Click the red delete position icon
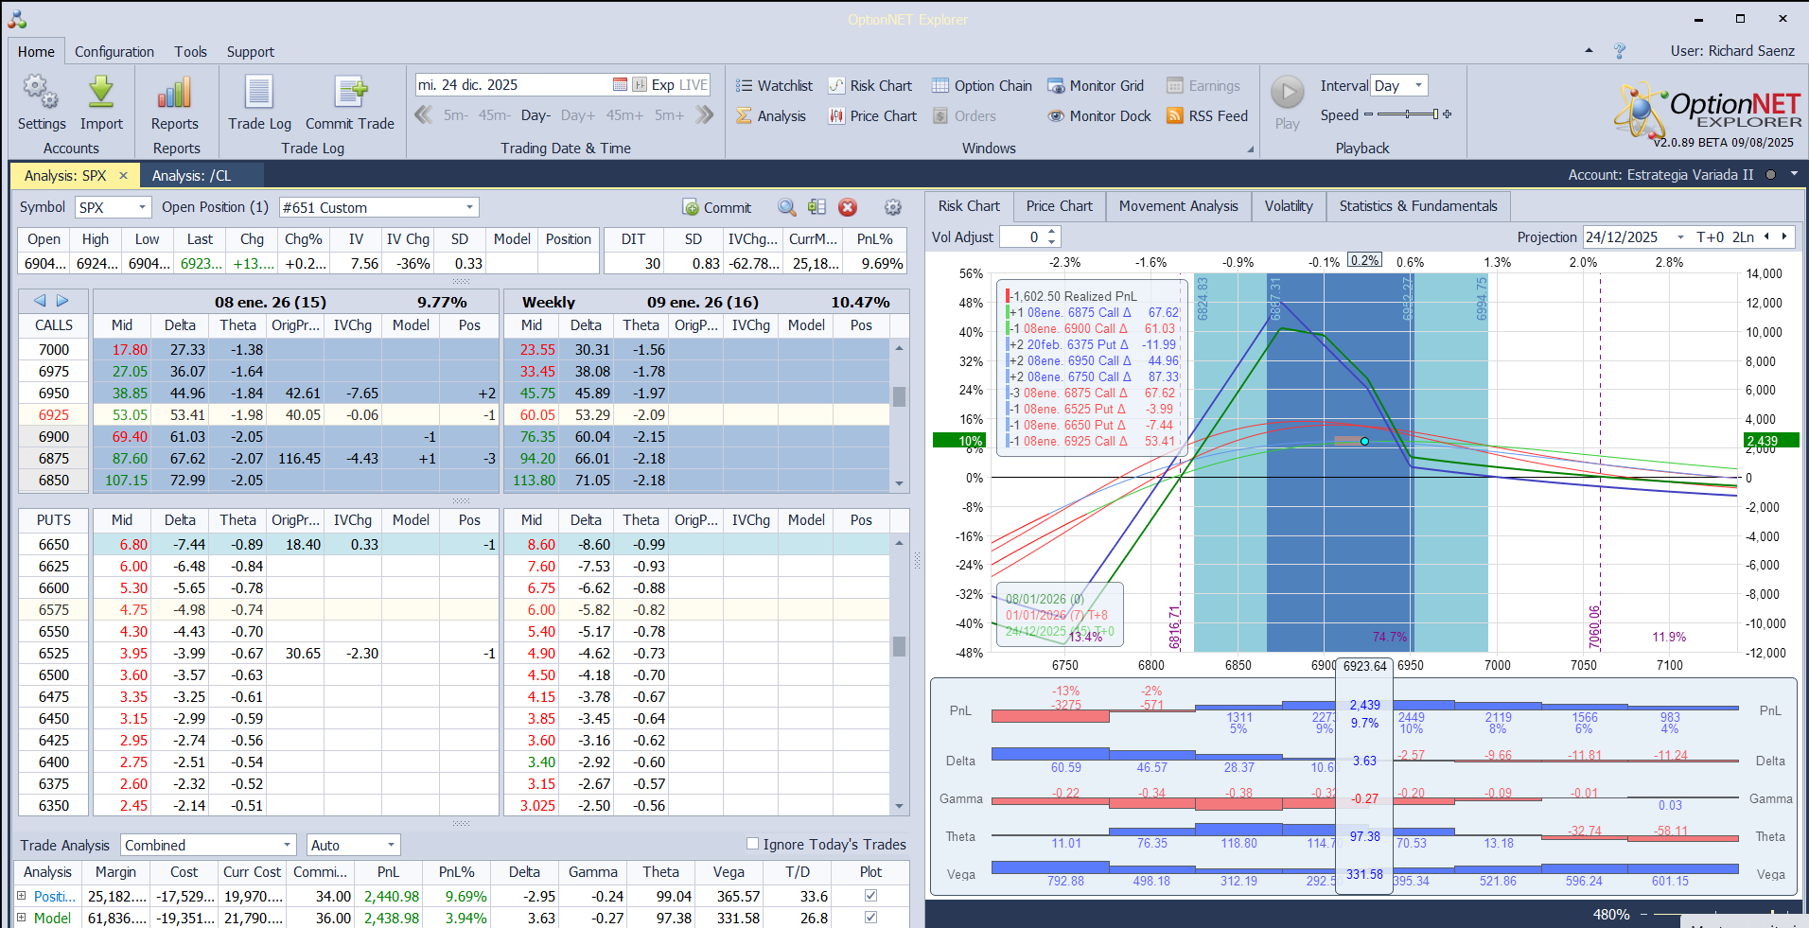Image resolution: width=1809 pixels, height=928 pixels. [x=848, y=207]
